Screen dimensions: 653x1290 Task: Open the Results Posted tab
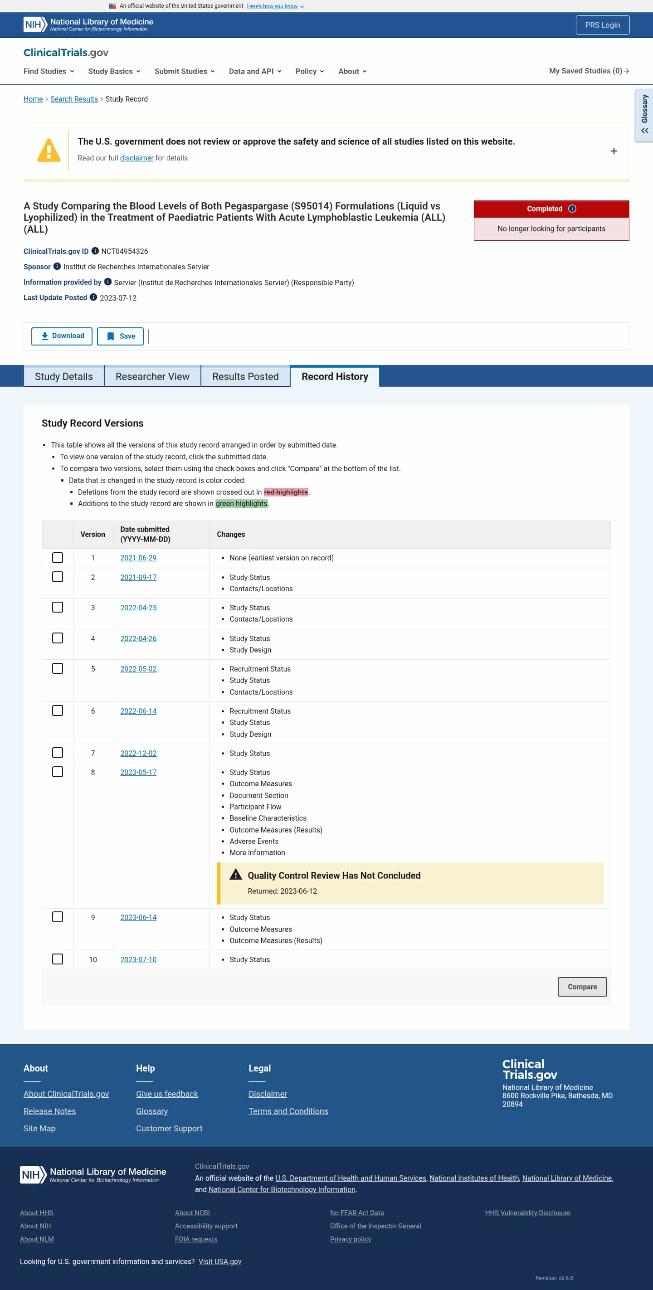tap(245, 377)
